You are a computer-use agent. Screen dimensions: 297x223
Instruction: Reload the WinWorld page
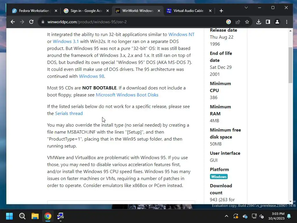click(x=31, y=22)
